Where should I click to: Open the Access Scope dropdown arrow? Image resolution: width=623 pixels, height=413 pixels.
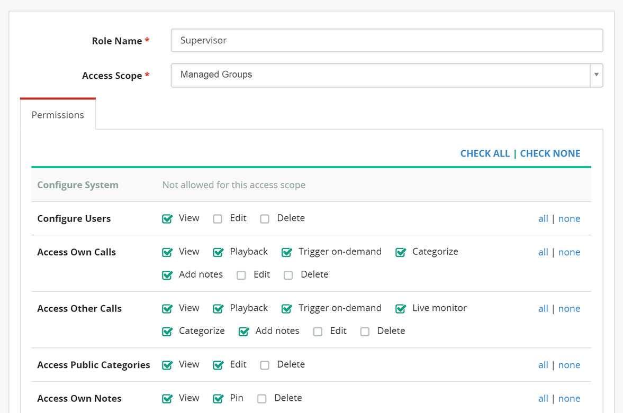click(x=596, y=75)
